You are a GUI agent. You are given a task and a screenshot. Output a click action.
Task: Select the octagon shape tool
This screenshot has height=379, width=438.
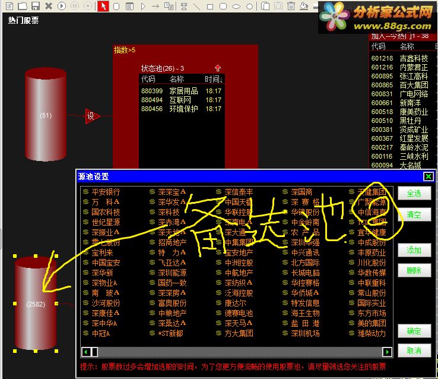click(x=250, y=7)
